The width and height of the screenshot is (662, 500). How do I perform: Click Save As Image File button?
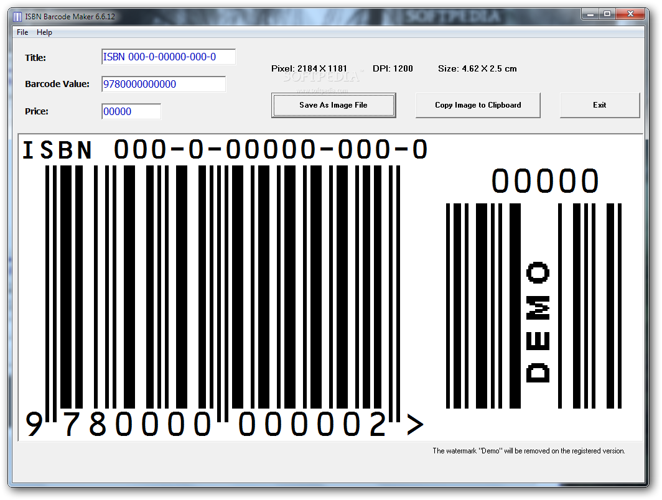pos(333,105)
